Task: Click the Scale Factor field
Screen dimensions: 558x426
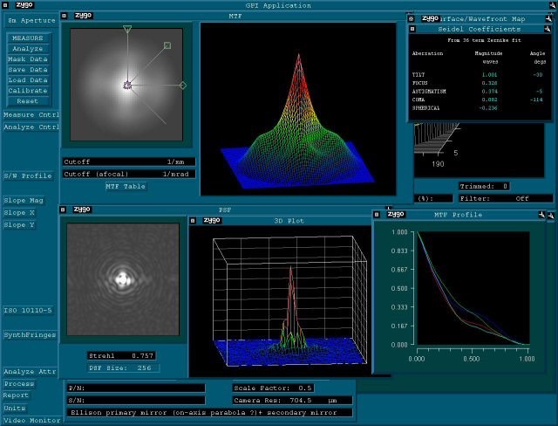Action: click(x=293, y=387)
